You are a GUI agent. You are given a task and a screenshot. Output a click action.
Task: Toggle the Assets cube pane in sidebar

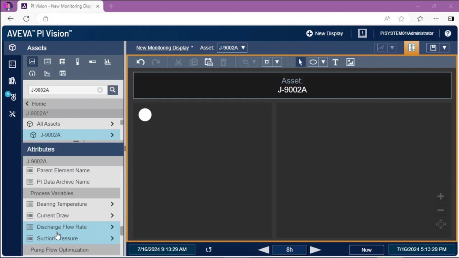(x=12, y=48)
